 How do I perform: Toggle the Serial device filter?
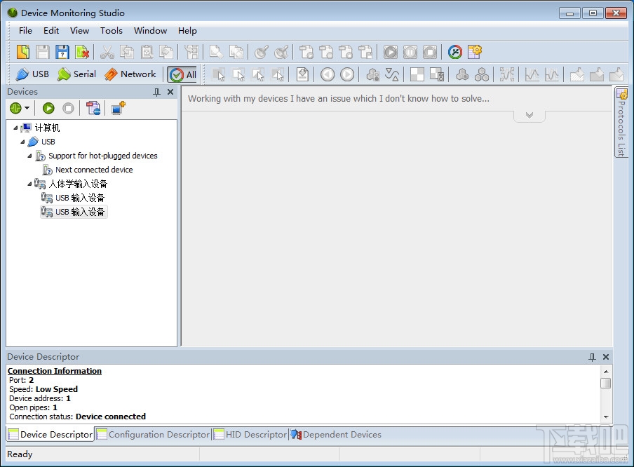[x=76, y=74]
